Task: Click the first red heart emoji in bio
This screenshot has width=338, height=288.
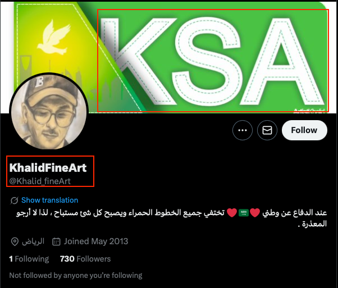Action: click(255, 213)
